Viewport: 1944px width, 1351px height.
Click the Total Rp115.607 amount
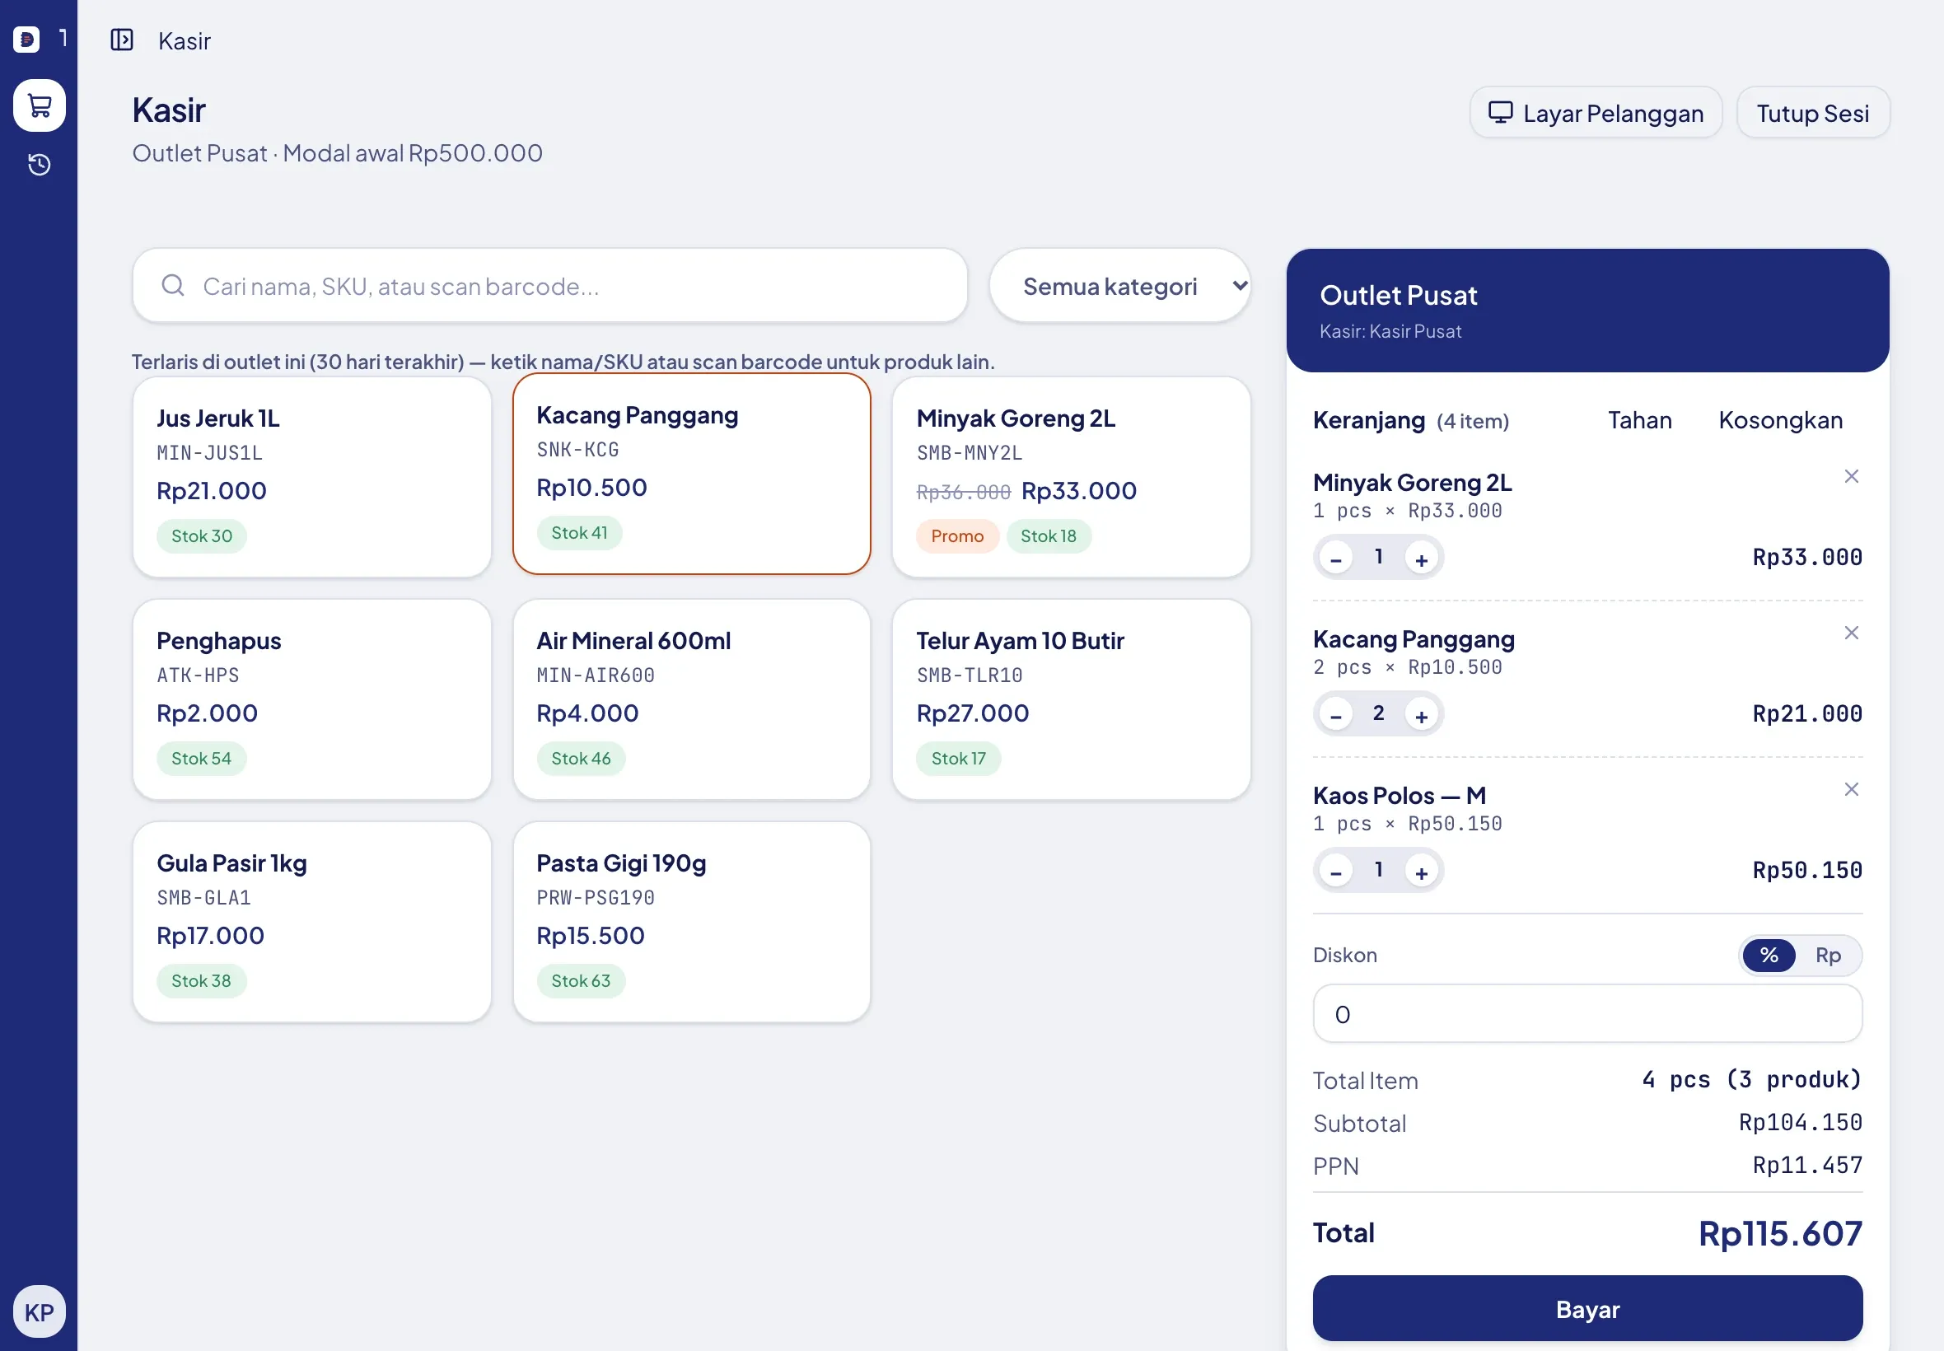[x=1780, y=1234]
